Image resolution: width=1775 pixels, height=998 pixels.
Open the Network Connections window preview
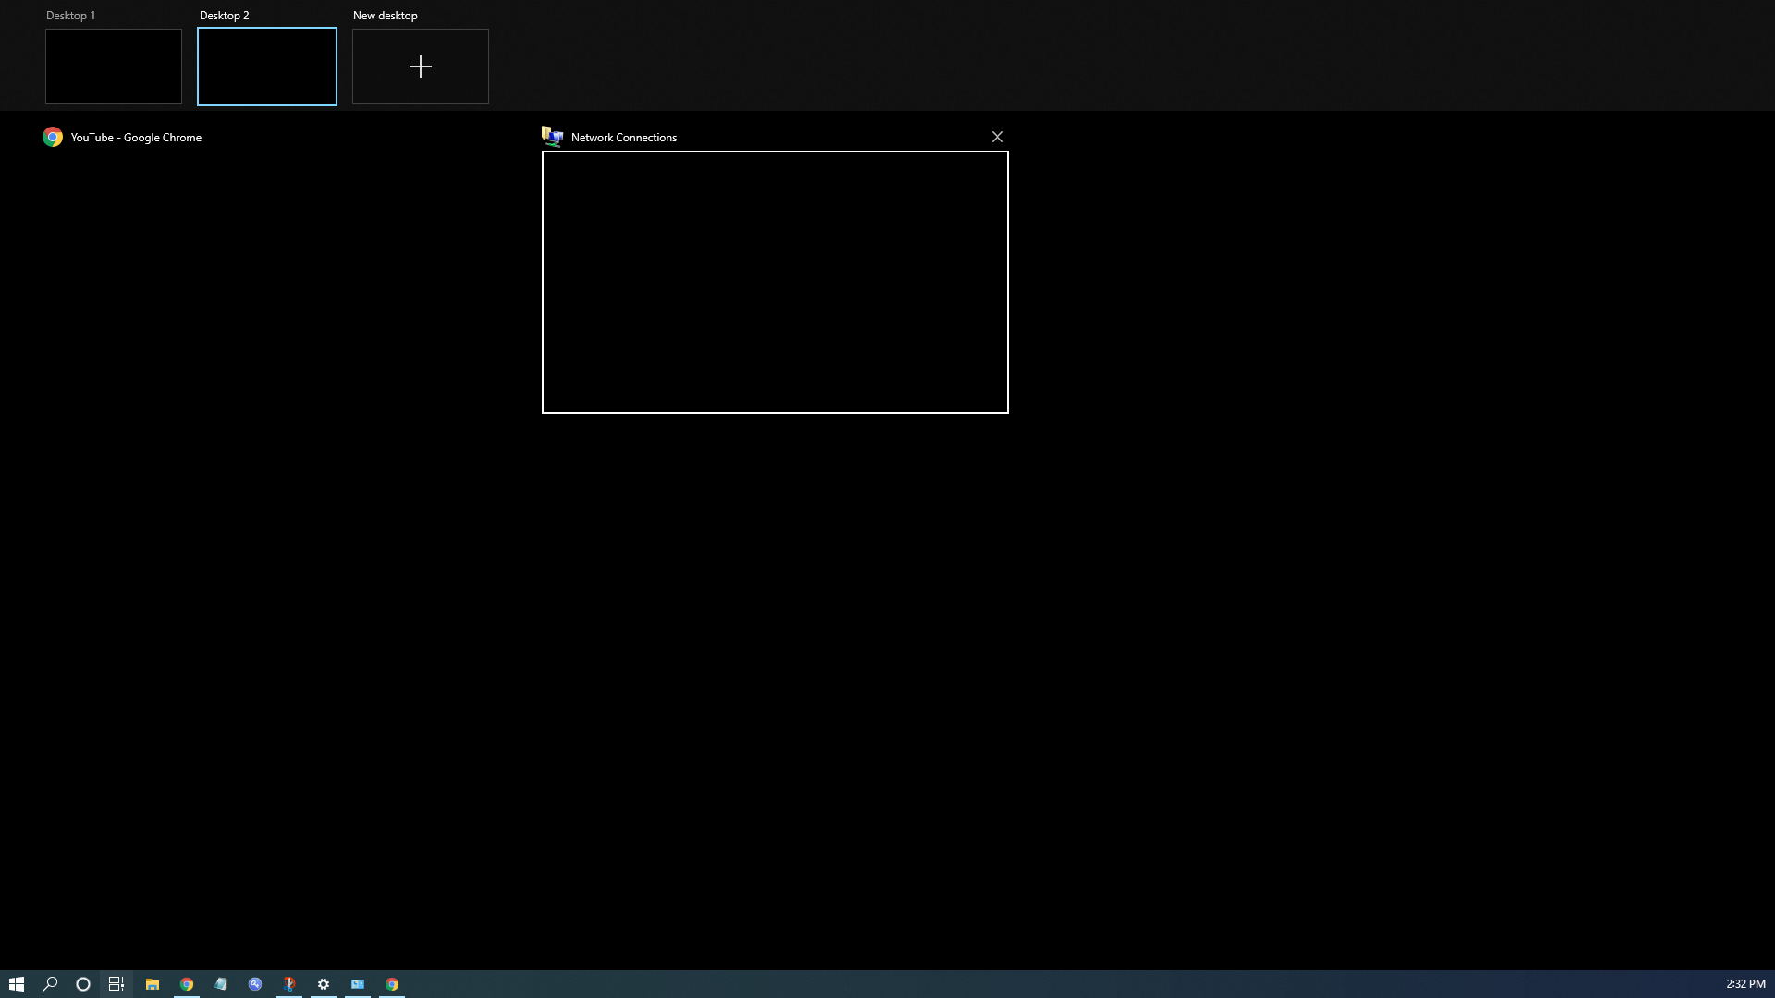[x=774, y=282]
